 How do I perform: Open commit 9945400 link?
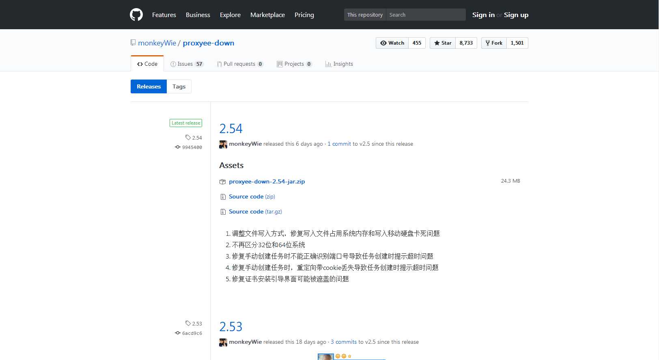188,147
